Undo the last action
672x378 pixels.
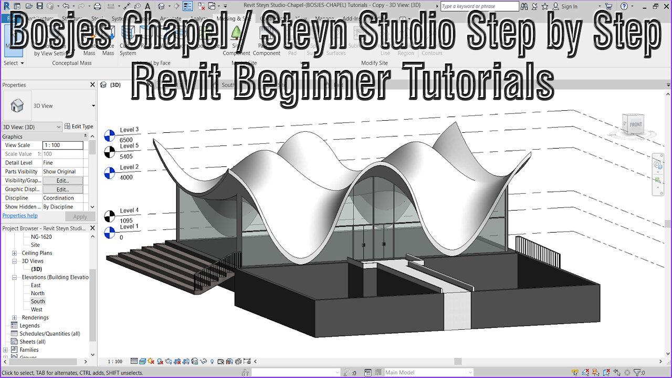[x=66, y=6]
